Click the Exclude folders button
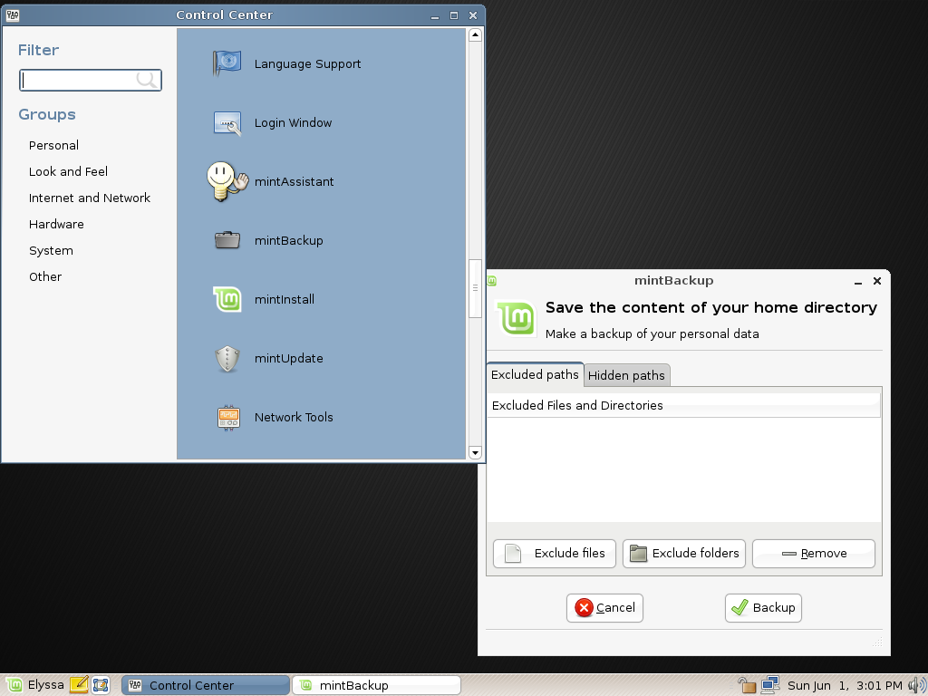Image resolution: width=928 pixels, height=696 pixels. [683, 554]
